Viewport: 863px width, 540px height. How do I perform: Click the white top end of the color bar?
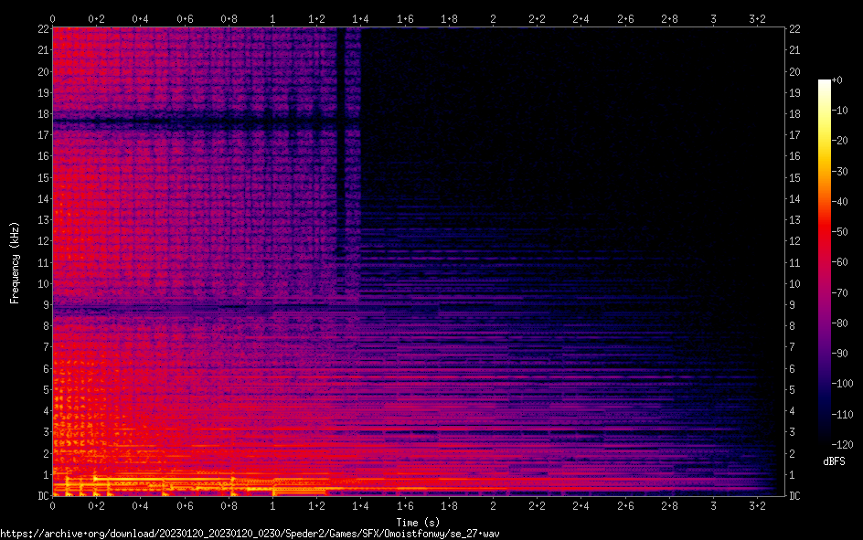click(825, 84)
